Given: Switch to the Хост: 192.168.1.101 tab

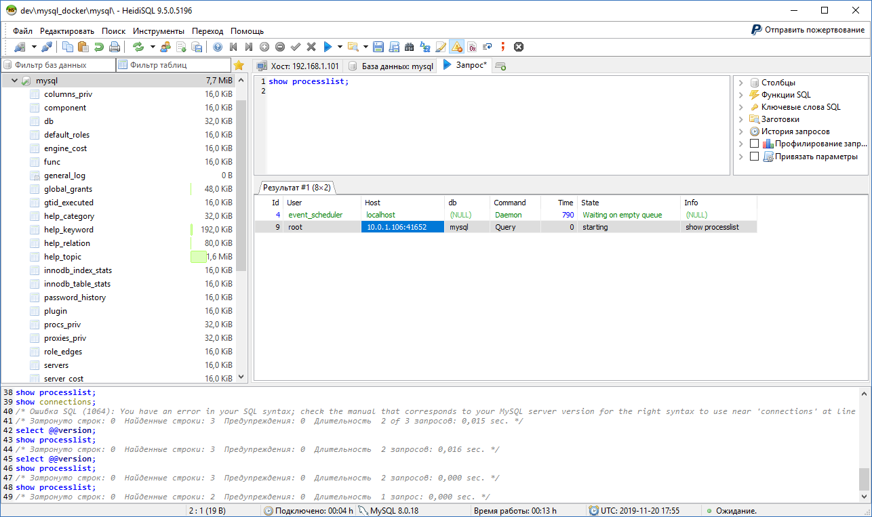Looking at the screenshot, I should (x=297, y=66).
